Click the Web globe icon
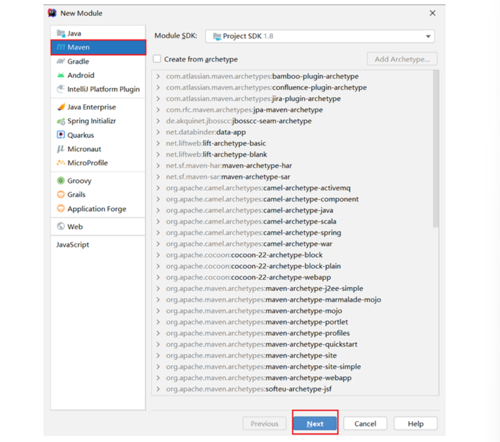The height and width of the screenshot is (442, 500). [60, 226]
